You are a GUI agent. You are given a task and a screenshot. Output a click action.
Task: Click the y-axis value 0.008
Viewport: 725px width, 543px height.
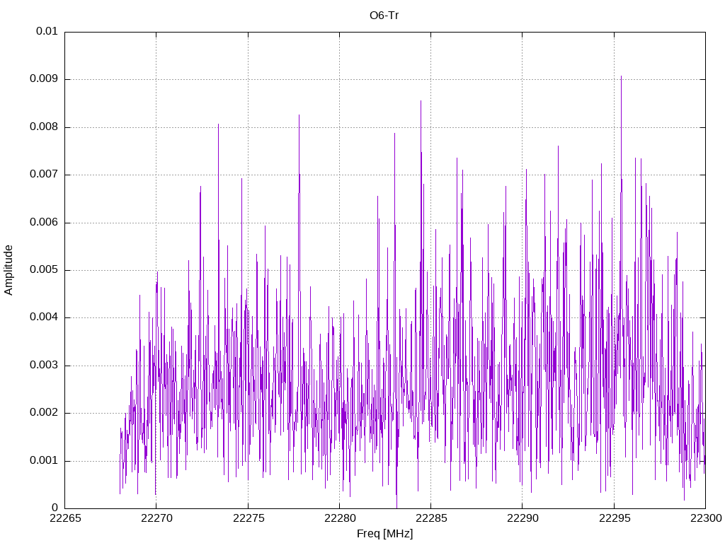44,127
